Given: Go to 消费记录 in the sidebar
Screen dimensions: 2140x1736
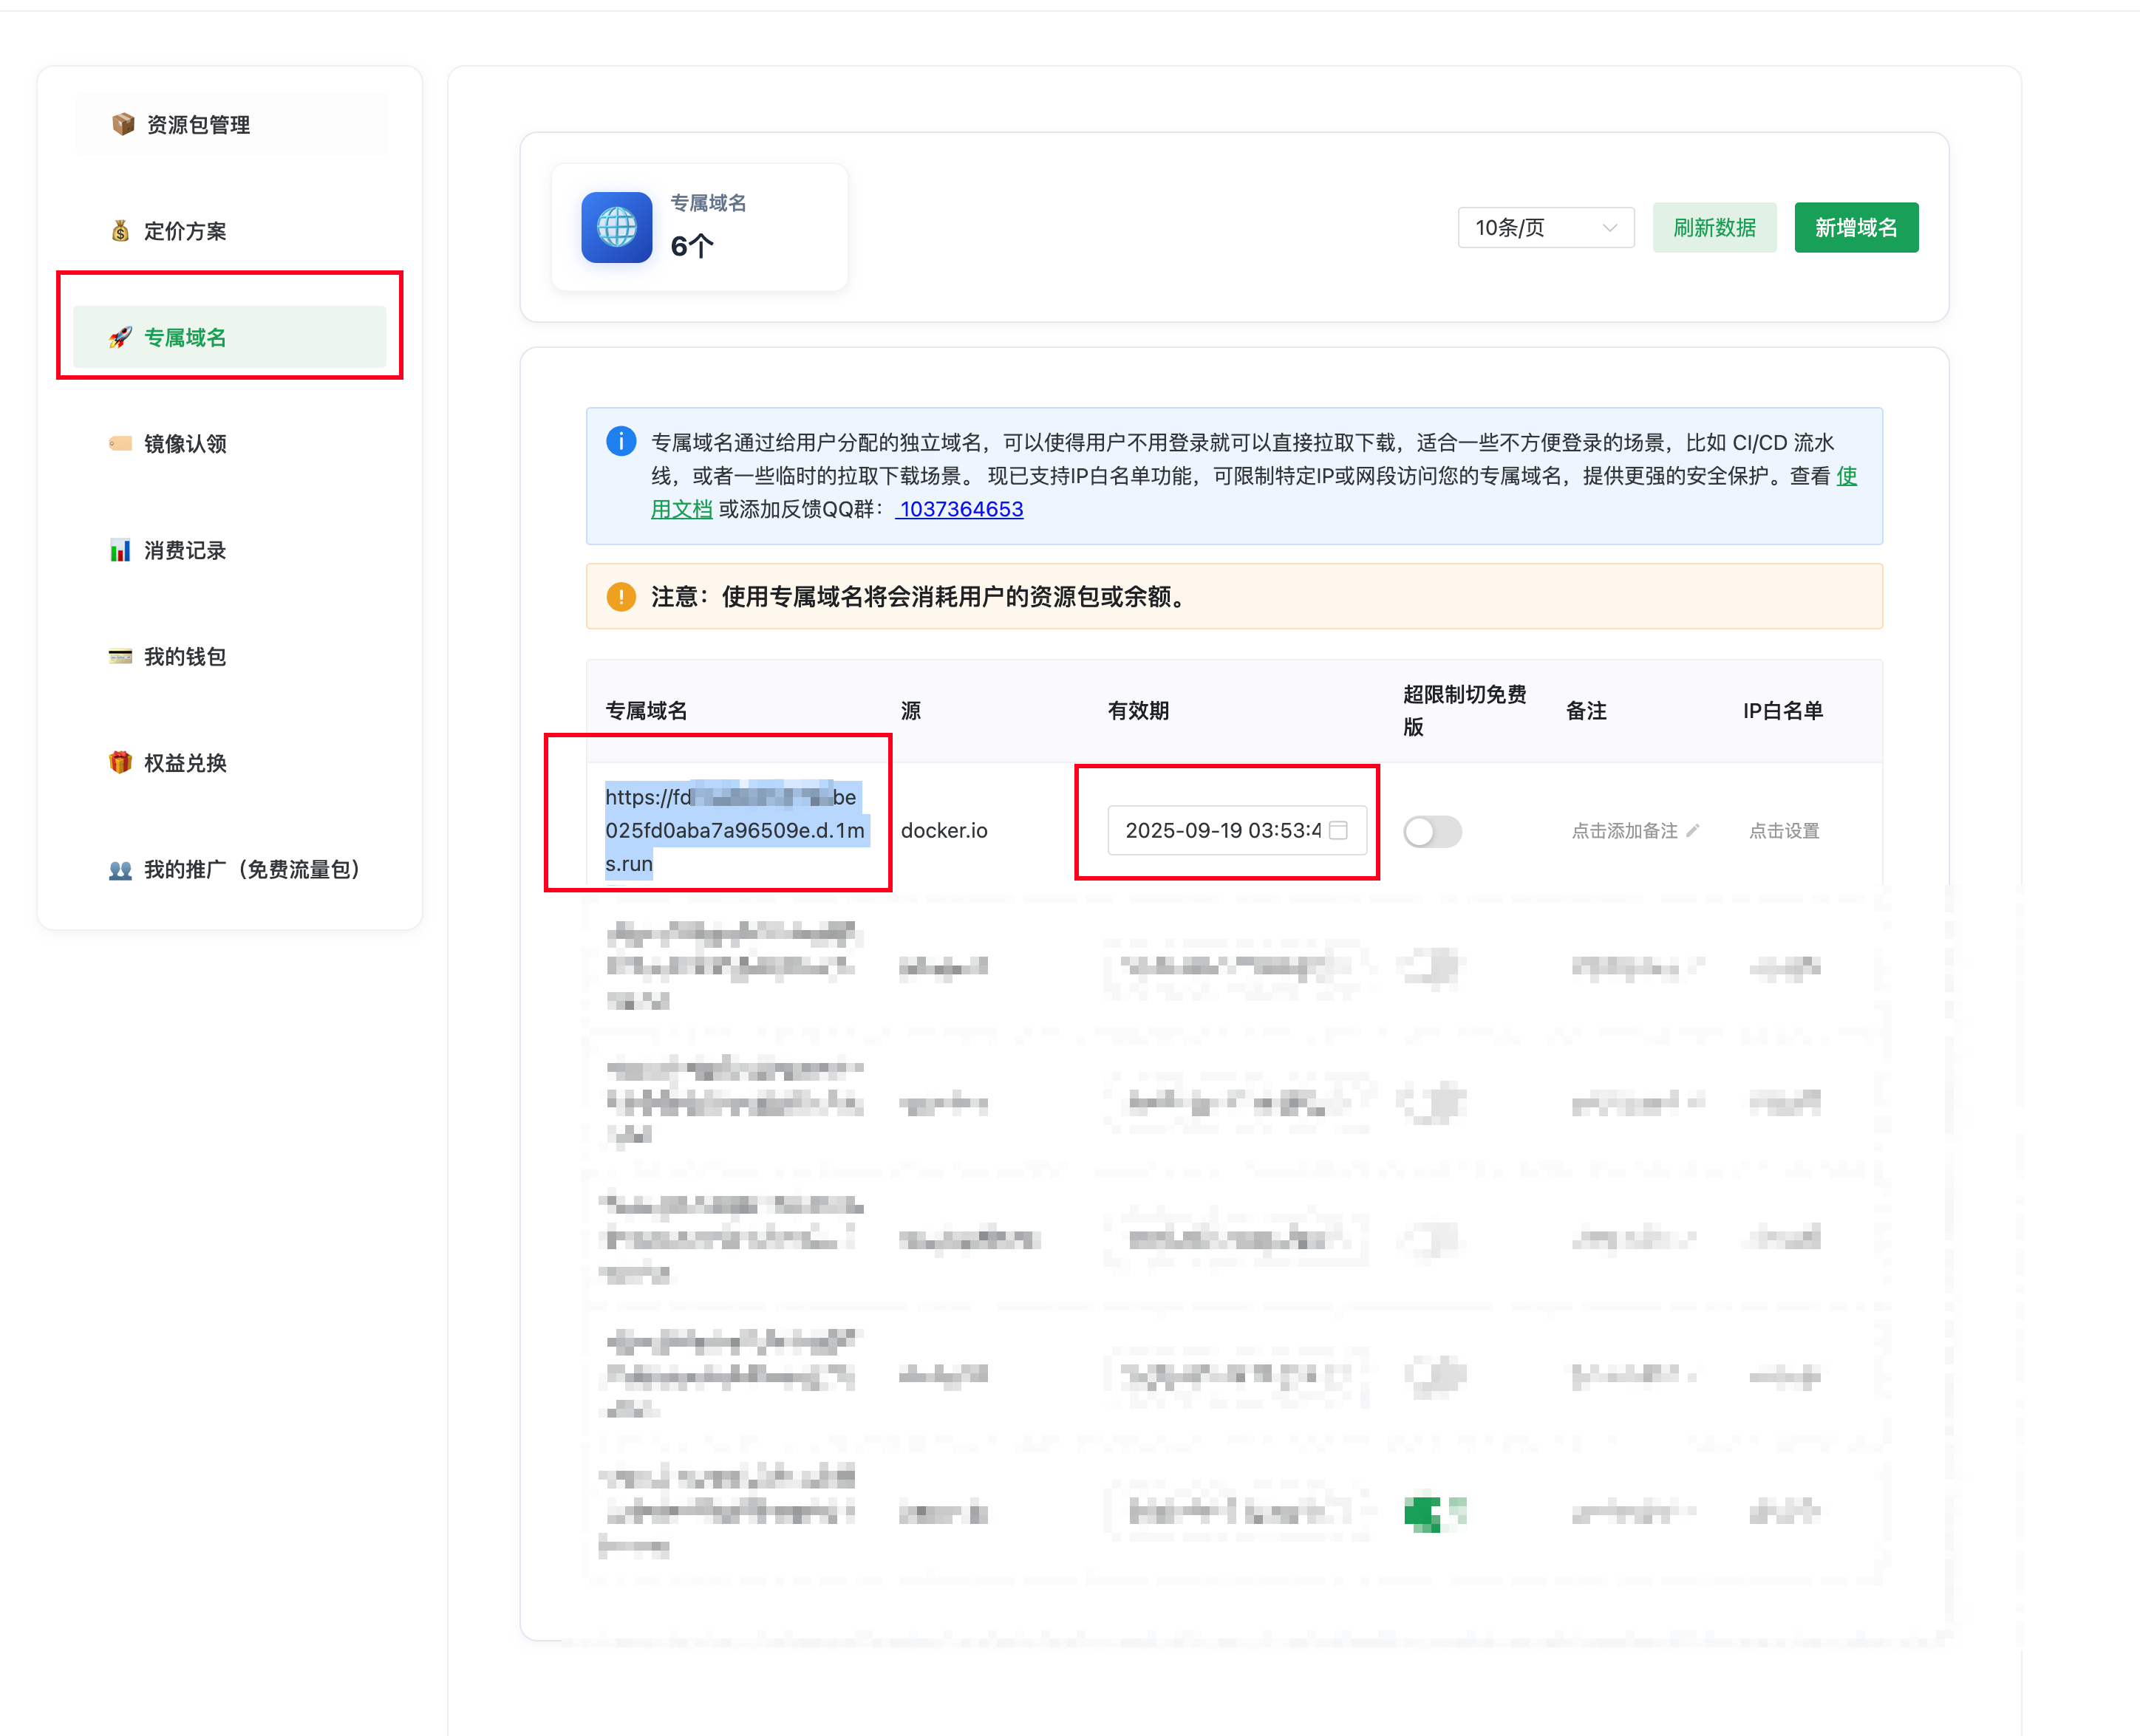Looking at the screenshot, I should (185, 550).
